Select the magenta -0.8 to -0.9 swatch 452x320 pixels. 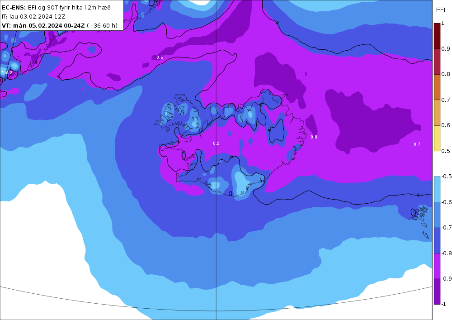(437, 266)
